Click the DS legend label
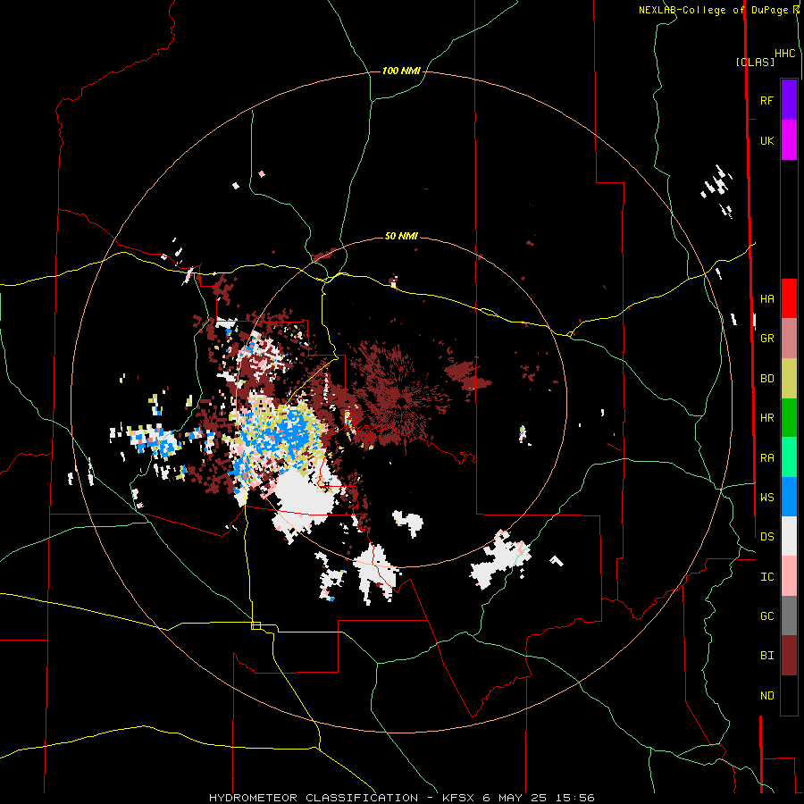 (766, 537)
